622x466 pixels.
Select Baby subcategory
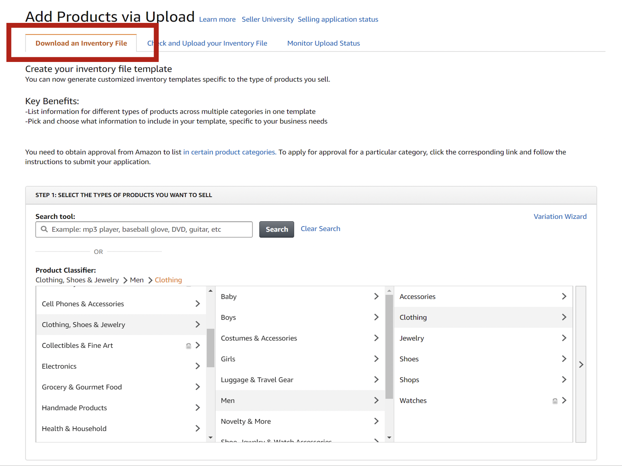point(300,297)
